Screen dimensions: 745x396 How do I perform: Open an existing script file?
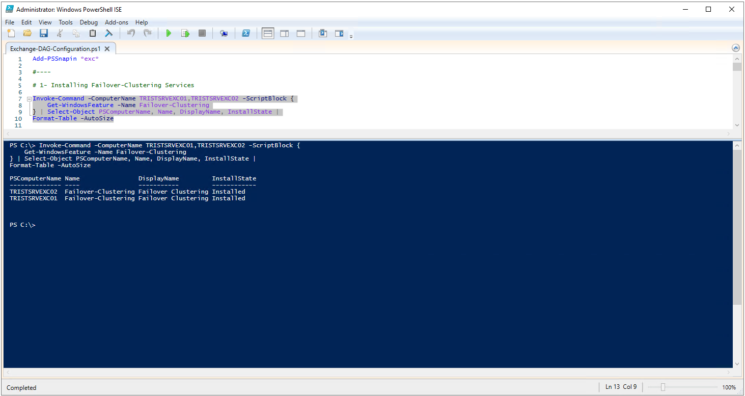[x=27, y=34]
